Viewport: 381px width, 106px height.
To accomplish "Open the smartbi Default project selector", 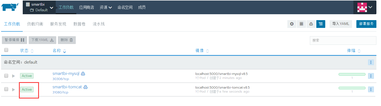I will pyautogui.click(x=39, y=7).
